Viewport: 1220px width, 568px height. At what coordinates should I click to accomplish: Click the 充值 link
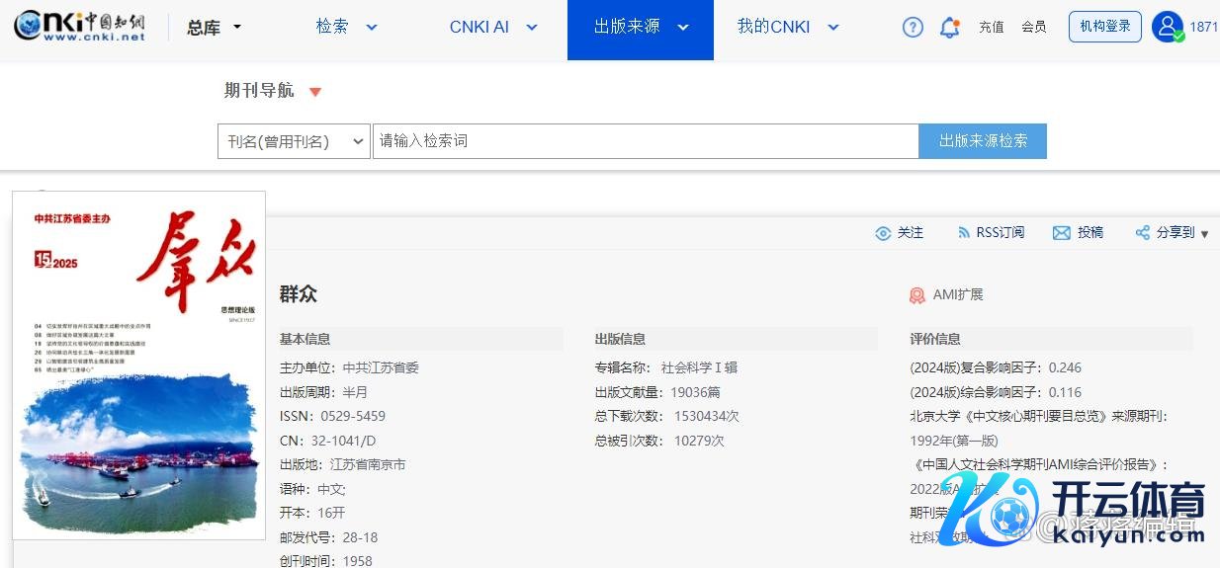click(x=991, y=28)
